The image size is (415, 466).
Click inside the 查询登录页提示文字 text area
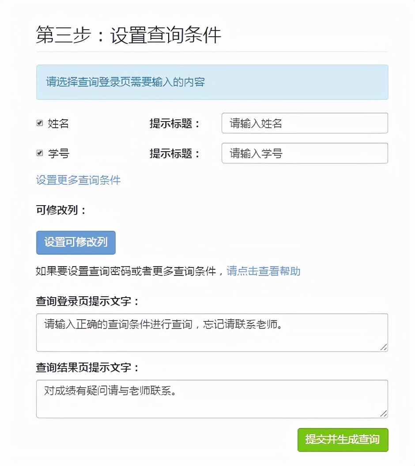(212, 332)
